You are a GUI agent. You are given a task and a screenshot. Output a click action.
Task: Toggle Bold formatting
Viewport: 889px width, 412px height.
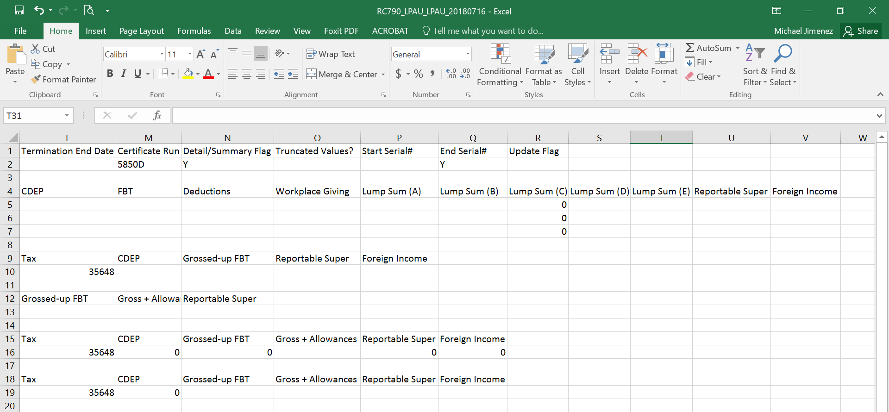point(110,74)
